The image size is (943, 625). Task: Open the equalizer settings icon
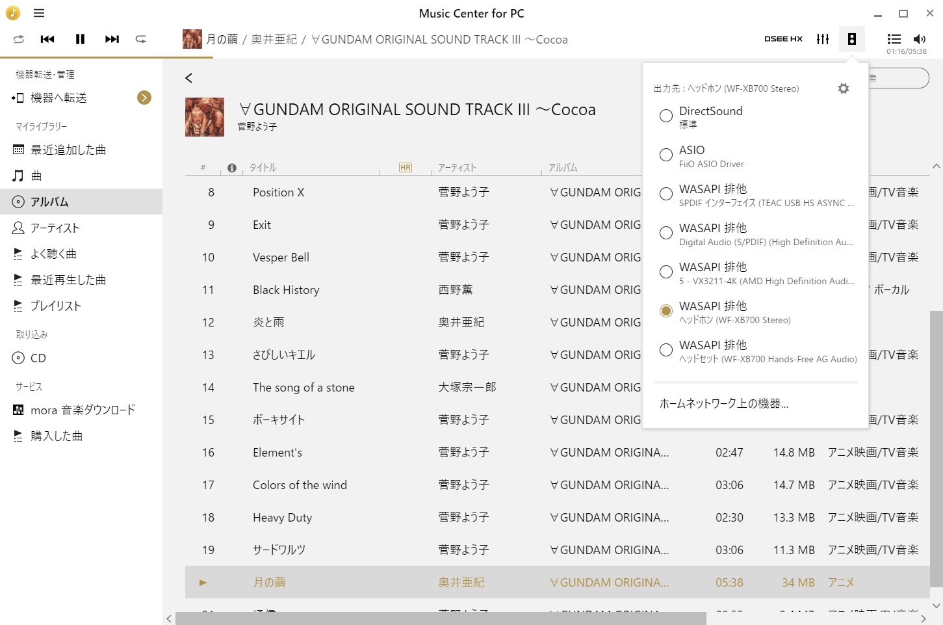(823, 39)
